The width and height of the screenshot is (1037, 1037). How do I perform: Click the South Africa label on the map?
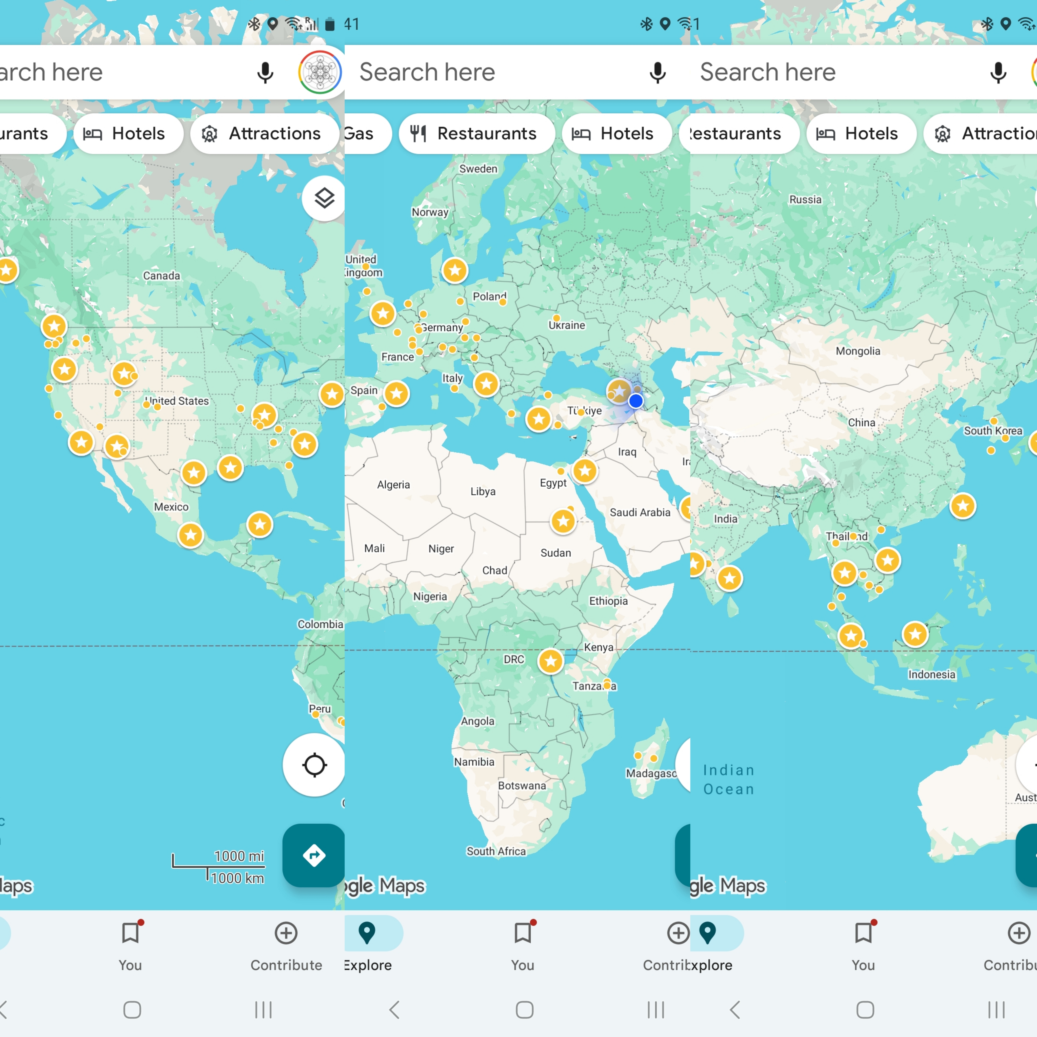(x=496, y=851)
